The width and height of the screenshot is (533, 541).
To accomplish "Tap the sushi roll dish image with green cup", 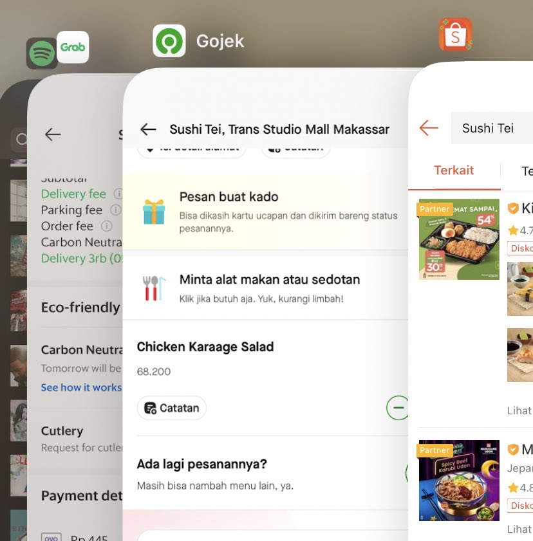I will 520,289.
